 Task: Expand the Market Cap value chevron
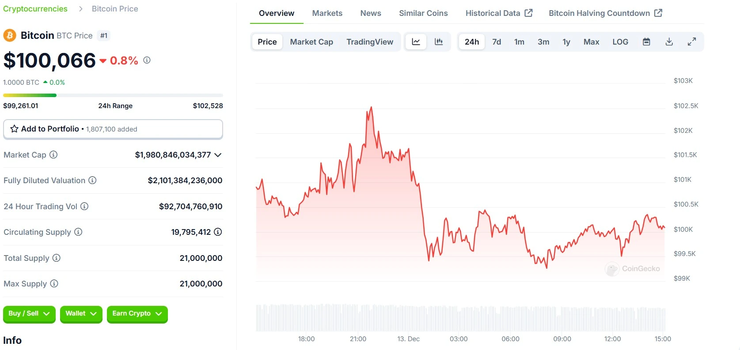218,155
